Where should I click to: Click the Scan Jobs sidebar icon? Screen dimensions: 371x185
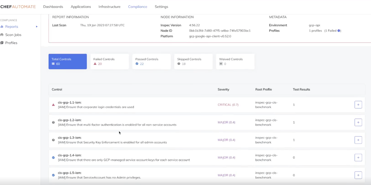(x=2, y=35)
